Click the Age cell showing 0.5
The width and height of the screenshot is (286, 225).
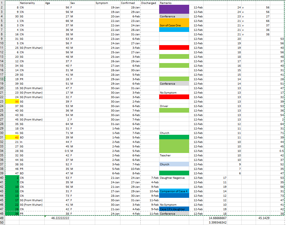pyautogui.click(x=57, y=151)
